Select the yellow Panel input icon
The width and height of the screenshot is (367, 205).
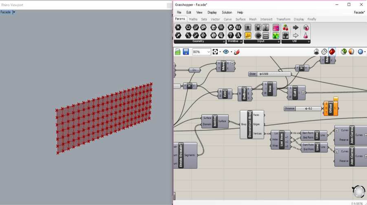pyautogui.click(x=248, y=35)
